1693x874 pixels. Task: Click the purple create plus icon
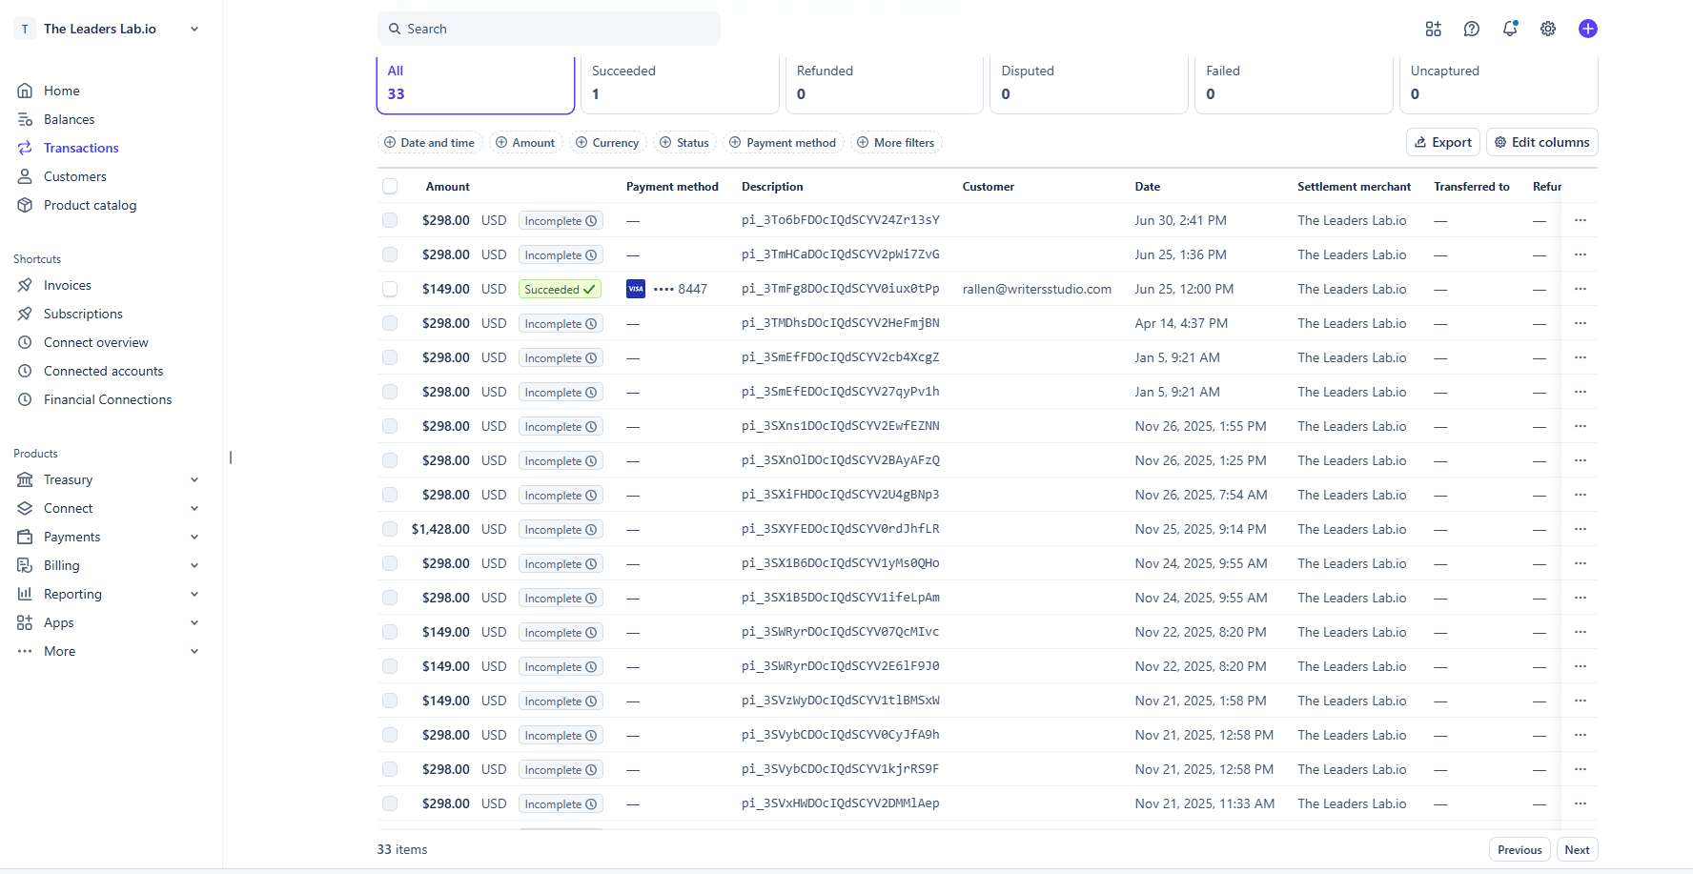click(x=1588, y=29)
